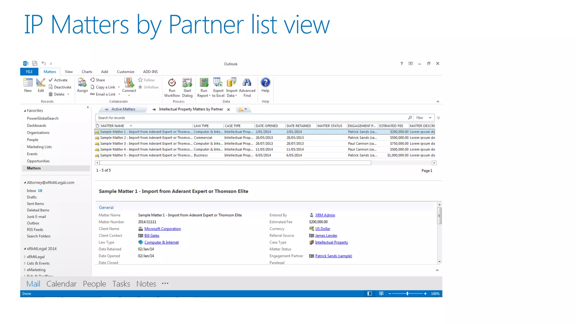Click the Search for records field
Viewport: 576px width, 324px height.
(251, 118)
